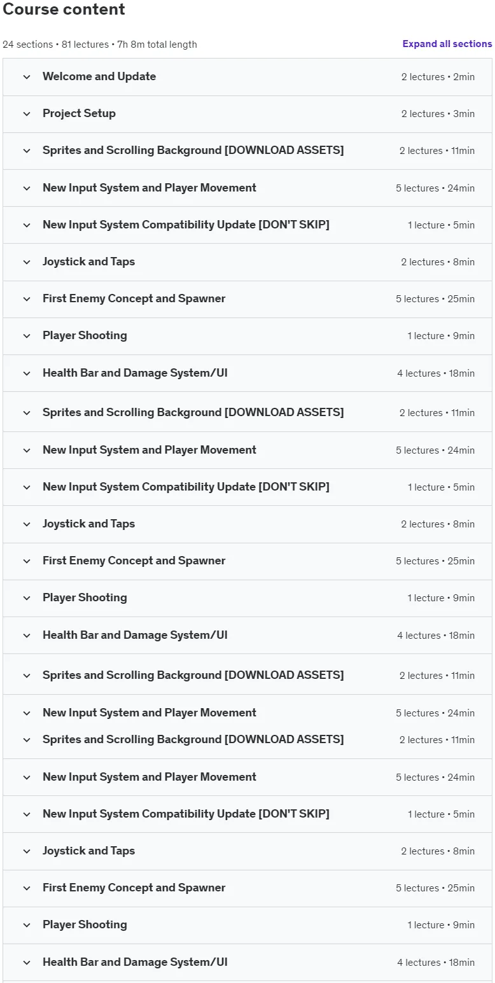
Task: Click the 2 lectures • 2min label
Action: 438,77
